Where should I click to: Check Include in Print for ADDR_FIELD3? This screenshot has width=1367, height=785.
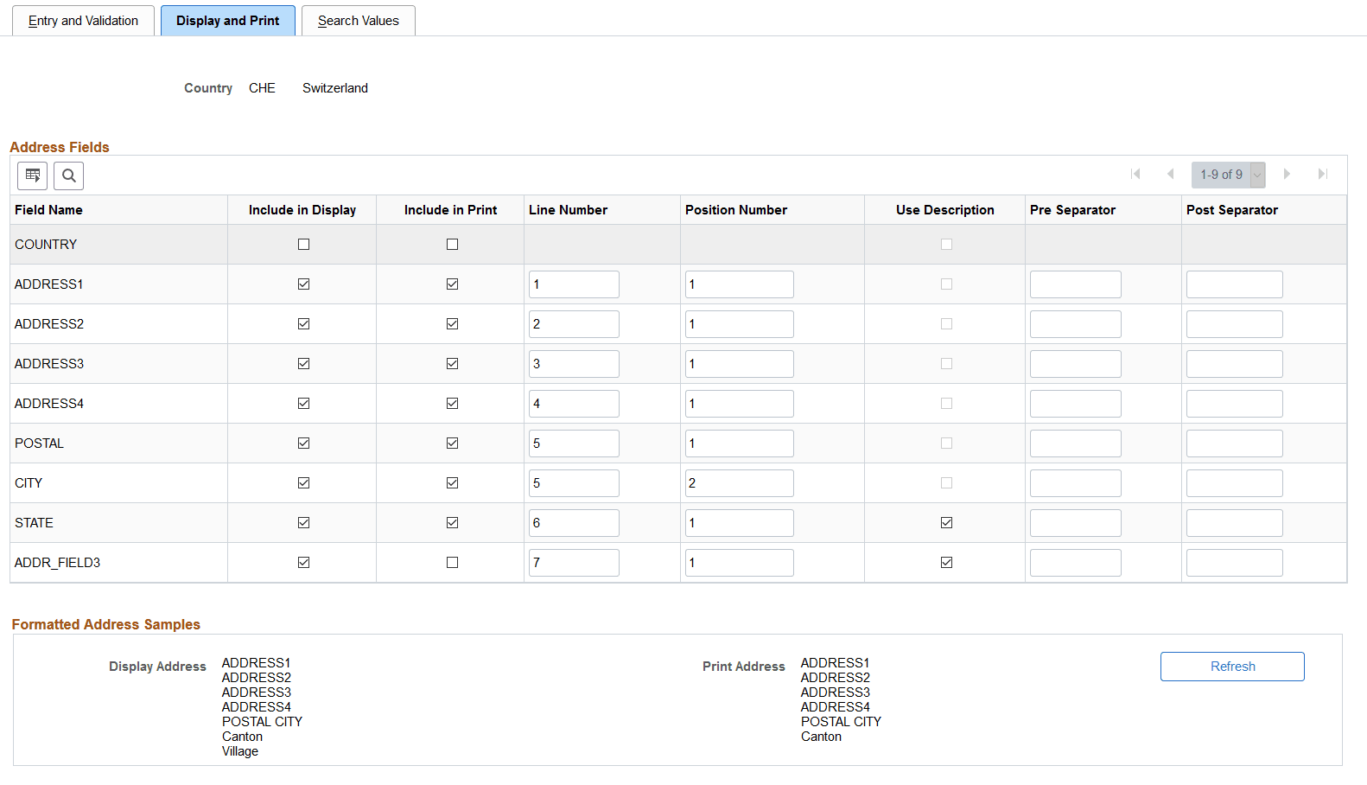coord(452,563)
